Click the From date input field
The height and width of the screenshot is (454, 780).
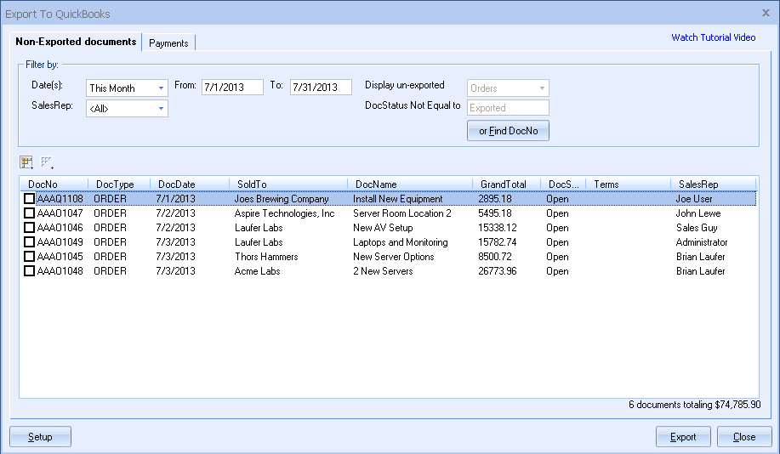point(232,88)
